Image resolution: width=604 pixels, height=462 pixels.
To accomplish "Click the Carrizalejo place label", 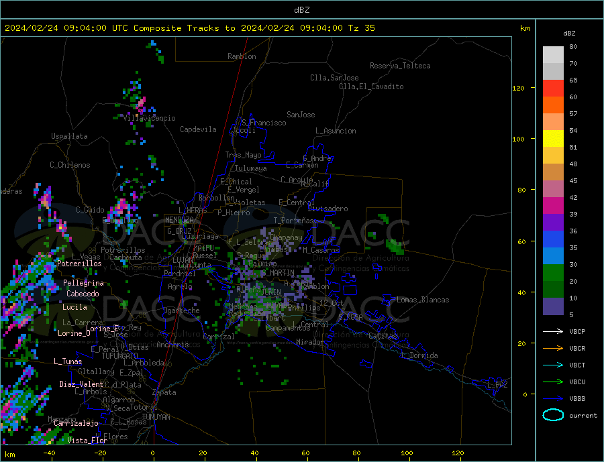I will pyautogui.click(x=76, y=424).
